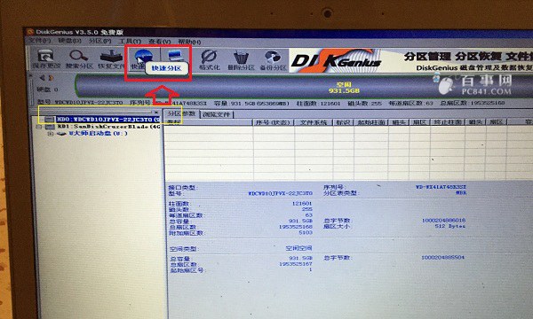Viewport: 533px width, 319px height.
Task: Click the 附加扇区数 value 5103
Action: (x=306, y=232)
